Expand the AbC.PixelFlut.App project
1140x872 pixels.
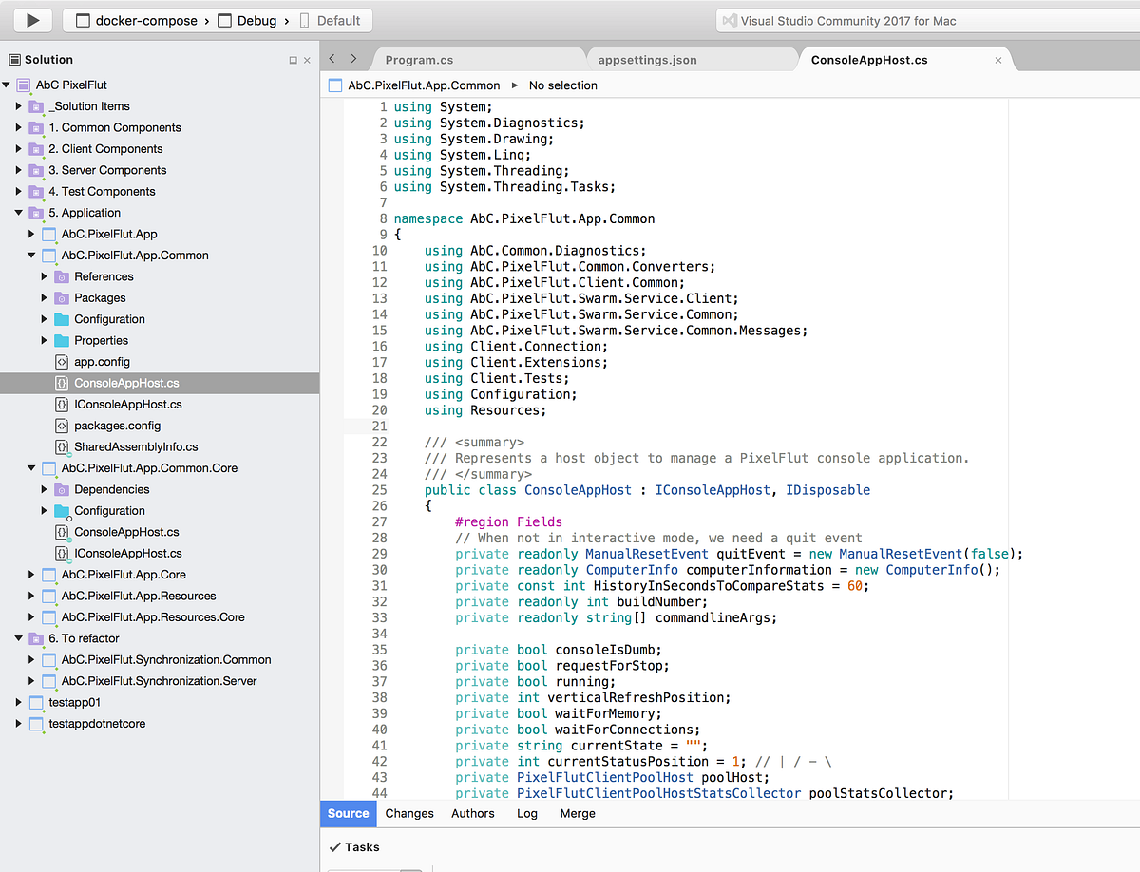[31, 234]
